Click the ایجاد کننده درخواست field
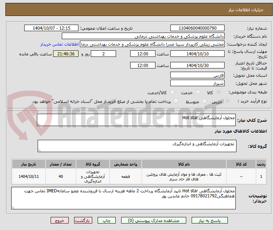The width and height of the screenshot is (273, 230). coord(152,44)
